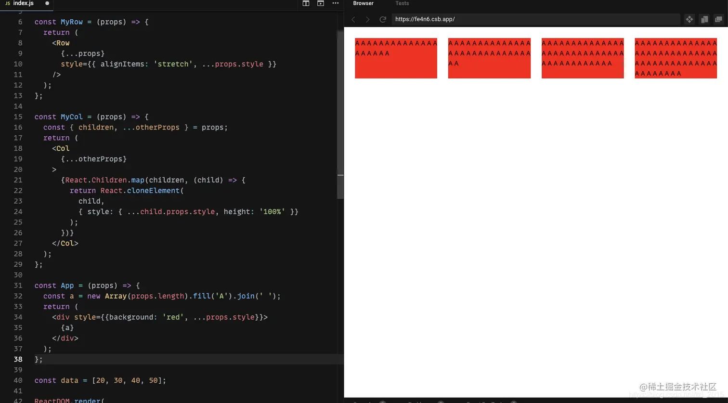Click the JS file icon on the index.js tab

click(x=7, y=3)
